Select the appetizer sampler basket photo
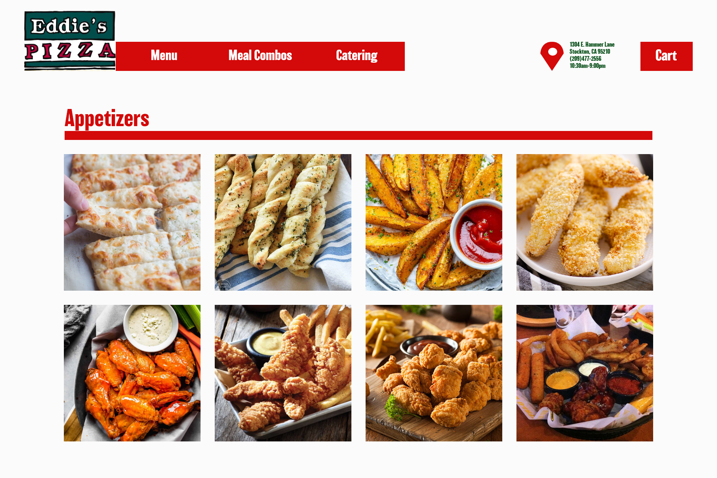This screenshot has height=478, width=717. click(585, 373)
